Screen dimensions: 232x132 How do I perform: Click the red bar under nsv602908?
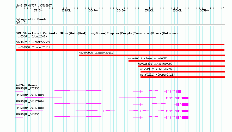tap(120, 50)
